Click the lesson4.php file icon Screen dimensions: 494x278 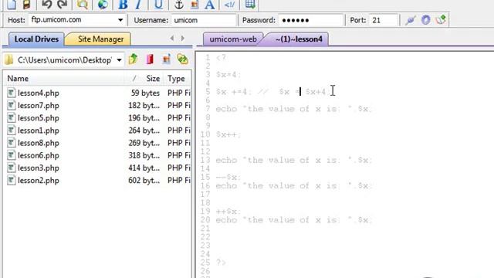pyautogui.click(x=12, y=93)
